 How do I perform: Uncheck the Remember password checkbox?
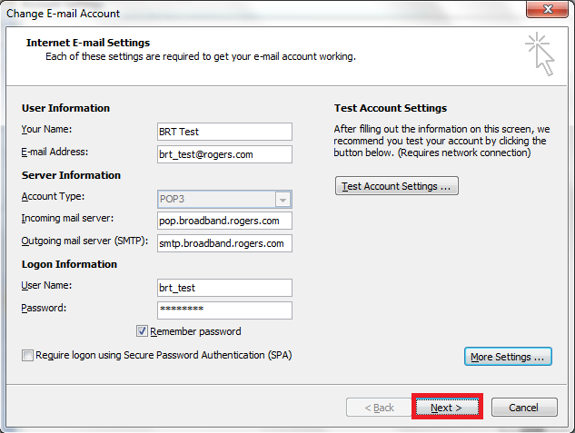[x=143, y=331]
